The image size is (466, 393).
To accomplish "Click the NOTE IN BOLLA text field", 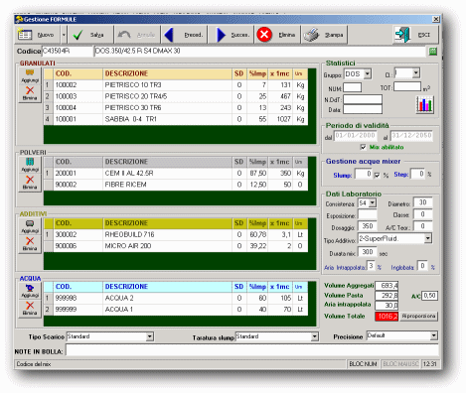I will click(252, 350).
